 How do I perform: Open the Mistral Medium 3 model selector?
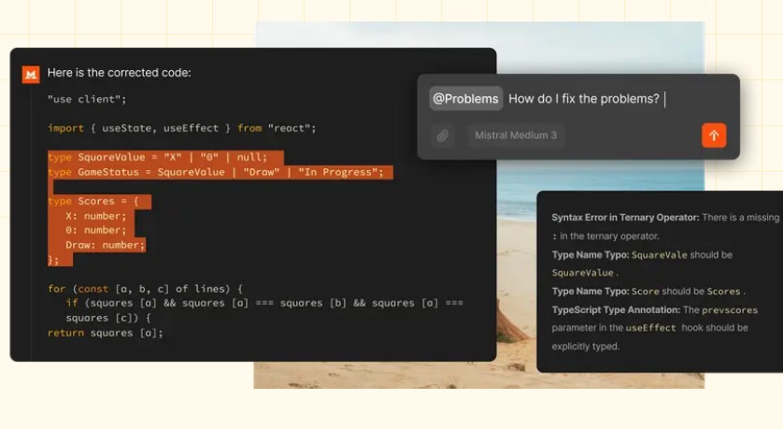pos(516,136)
